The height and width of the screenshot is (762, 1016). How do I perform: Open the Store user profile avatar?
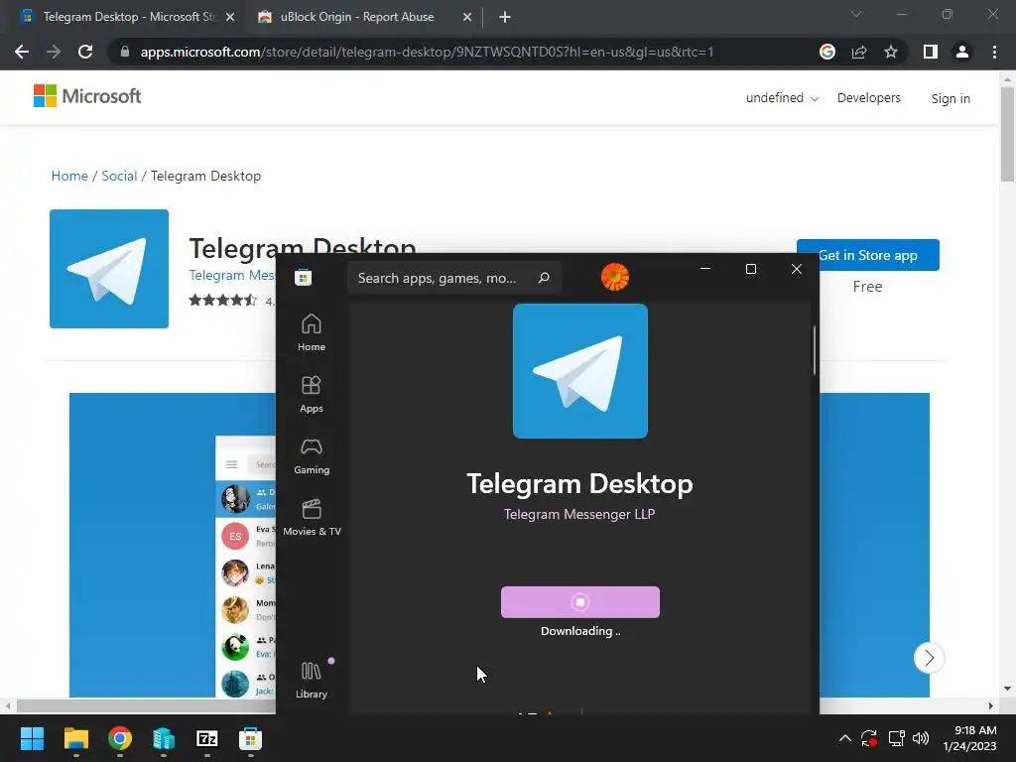click(615, 277)
